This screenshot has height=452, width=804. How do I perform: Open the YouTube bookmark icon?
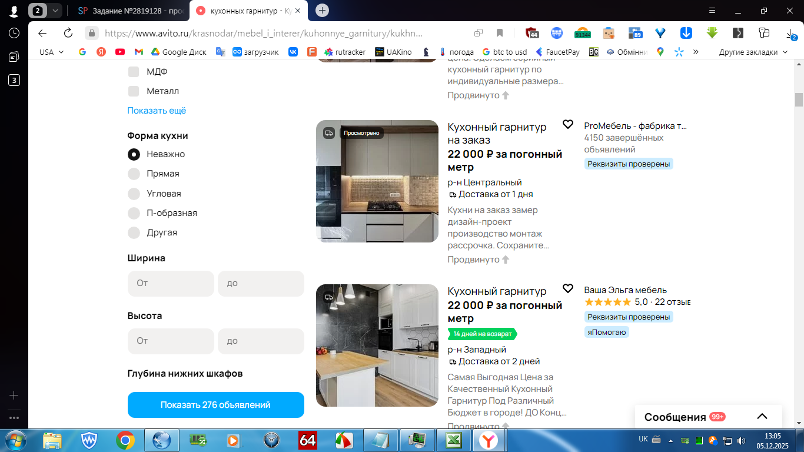(x=120, y=52)
